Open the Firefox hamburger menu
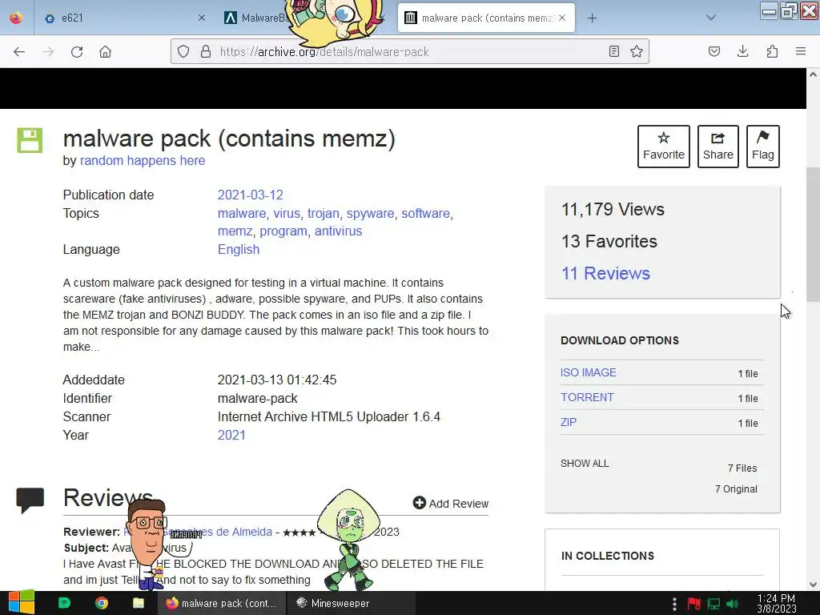This screenshot has height=615, width=820. 801,51
